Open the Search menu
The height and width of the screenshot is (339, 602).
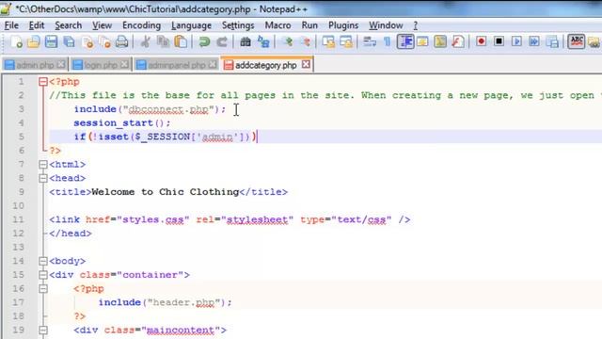pyautogui.click(x=68, y=25)
